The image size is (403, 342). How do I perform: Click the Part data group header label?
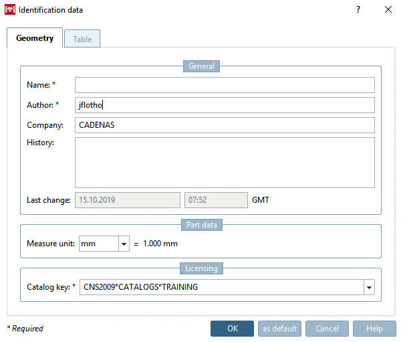202,225
